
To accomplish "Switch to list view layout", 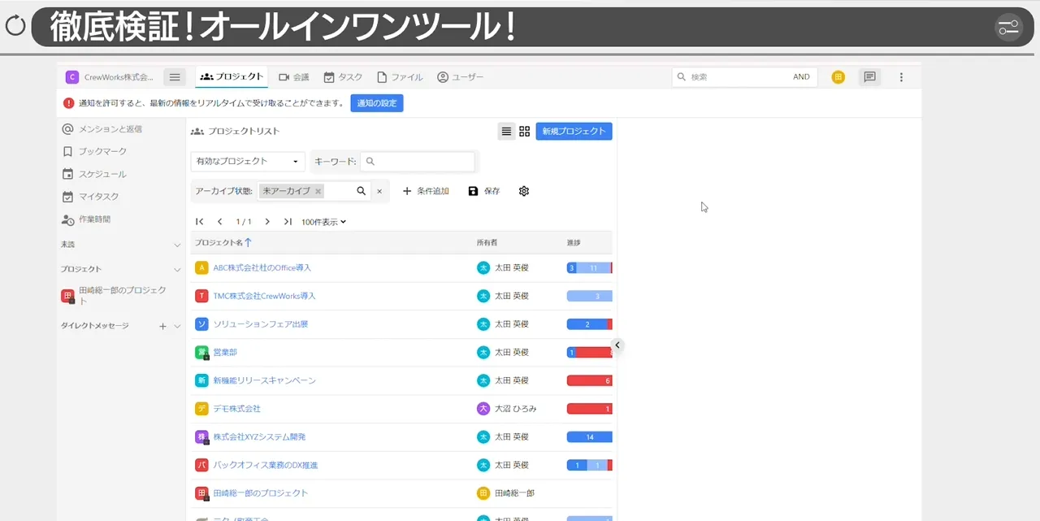I will [506, 131].
